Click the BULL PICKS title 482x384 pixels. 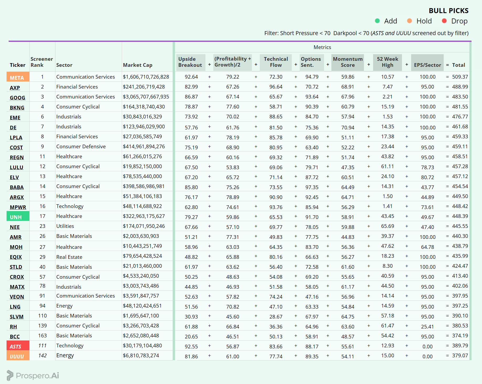449,11
